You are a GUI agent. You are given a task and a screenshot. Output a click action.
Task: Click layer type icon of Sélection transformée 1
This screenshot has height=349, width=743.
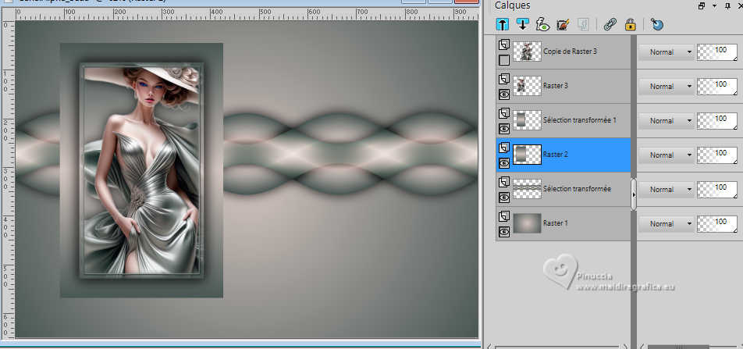coord(504,113)
